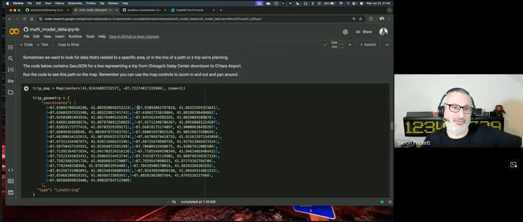Image resolution: width=523 pixels, height=222 pixels.
Task: Add a new Code cell
Action: [x=26, y=45]
